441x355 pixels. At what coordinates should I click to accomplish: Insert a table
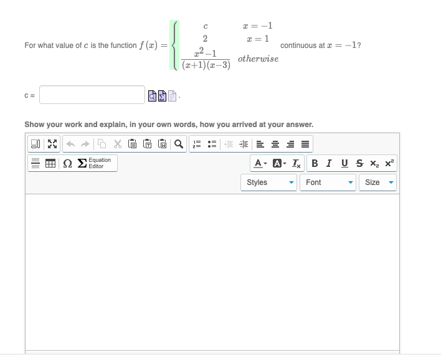coord(50,163)
